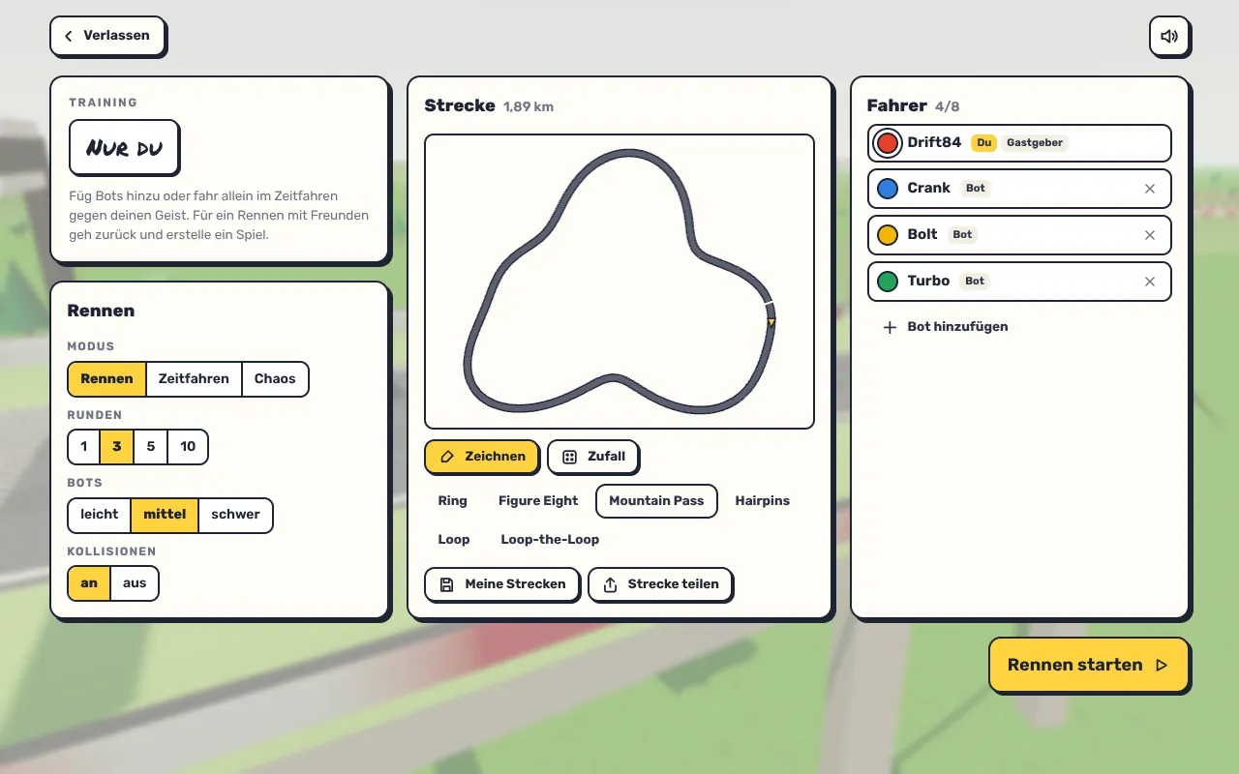Viewport: 1239px width, 774px height.
Task: Turn collisions an
Action: coord(89,583)
